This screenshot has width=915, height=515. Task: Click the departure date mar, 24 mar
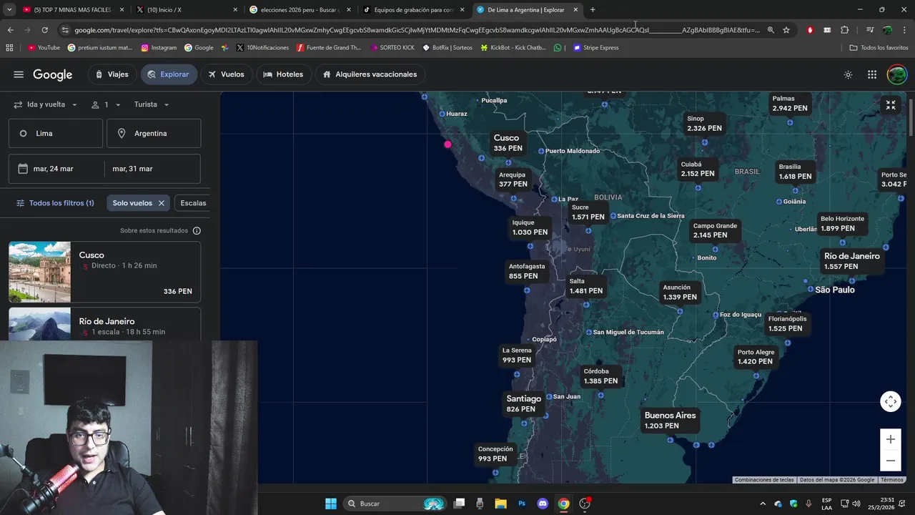(x=56, y=169)
